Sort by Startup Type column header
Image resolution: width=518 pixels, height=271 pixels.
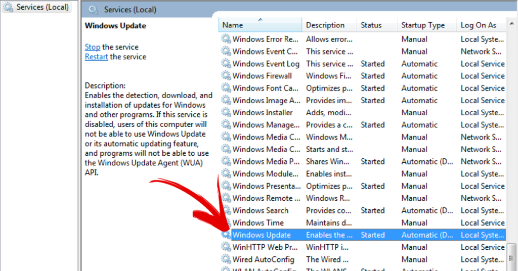[x=427, y=25]
